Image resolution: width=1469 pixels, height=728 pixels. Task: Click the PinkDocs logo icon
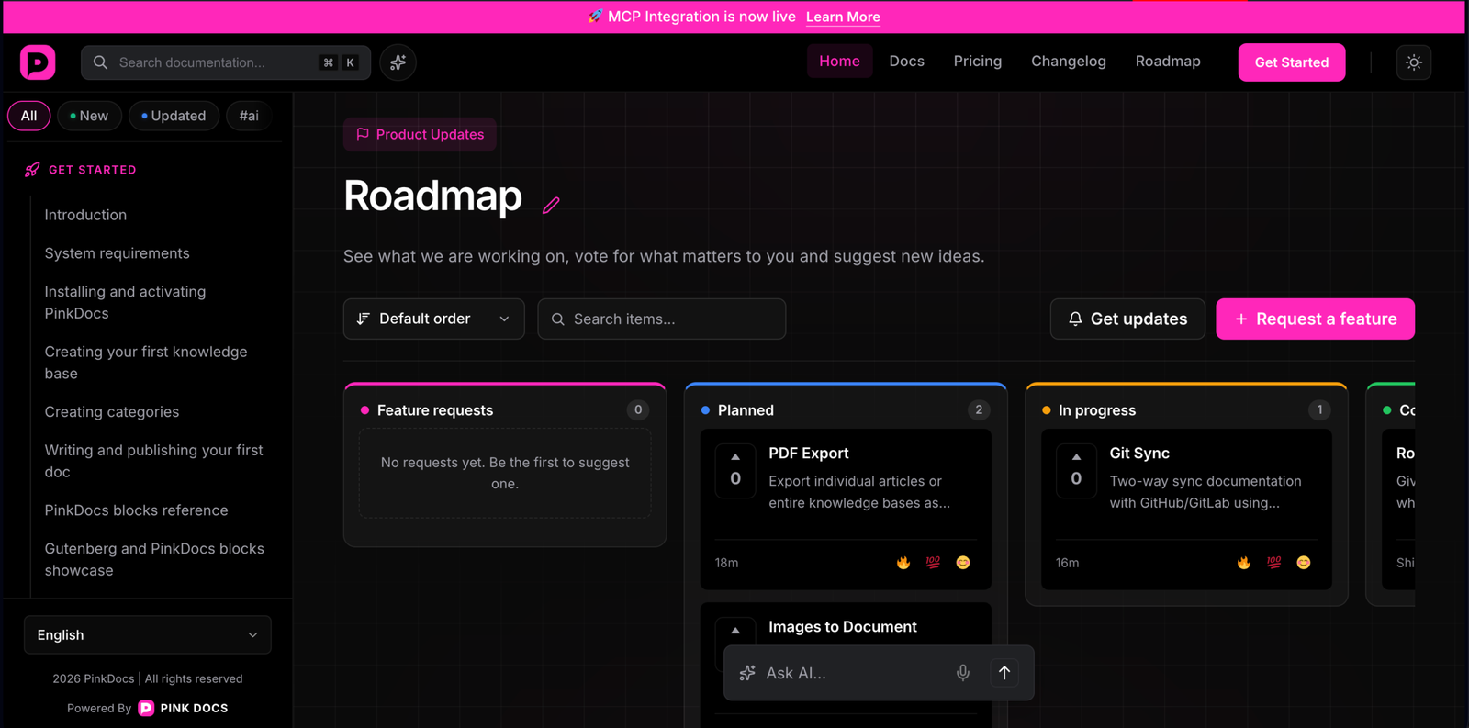point(38,62)
